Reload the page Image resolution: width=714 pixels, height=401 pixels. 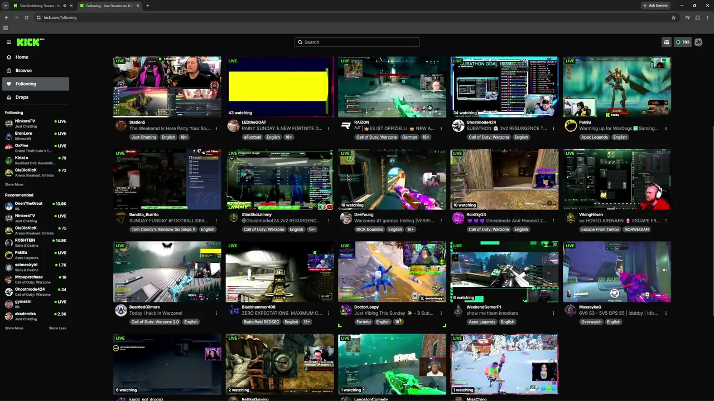(x=27, y=18)
